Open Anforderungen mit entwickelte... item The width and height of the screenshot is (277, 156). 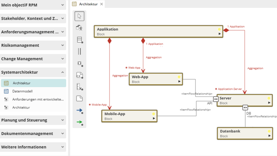pyautogui.click(x=38, y=99)
